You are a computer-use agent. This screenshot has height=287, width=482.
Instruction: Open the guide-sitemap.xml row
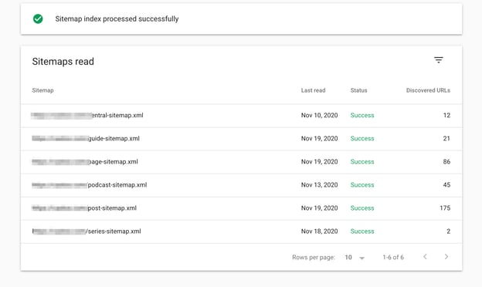point(241,139)
